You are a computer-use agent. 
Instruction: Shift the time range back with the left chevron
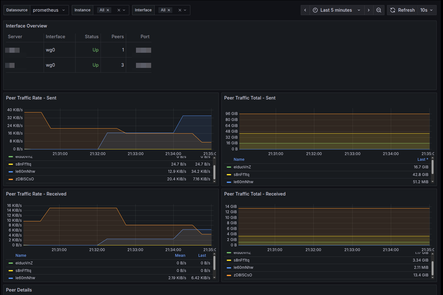click(x=305, y=10)
